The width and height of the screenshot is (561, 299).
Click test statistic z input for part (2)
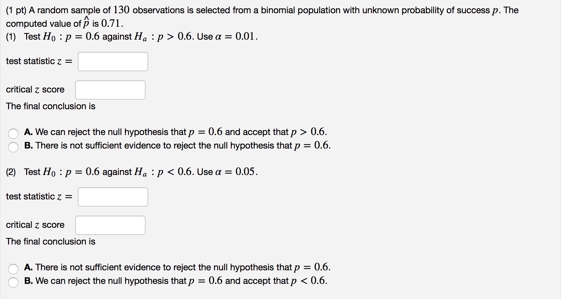[x=113, y=197]
